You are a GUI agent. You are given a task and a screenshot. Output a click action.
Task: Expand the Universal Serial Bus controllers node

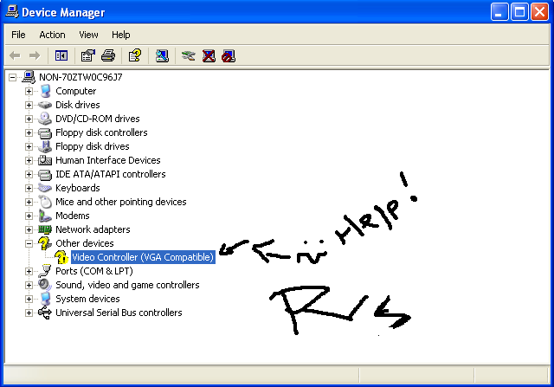click(x=29, y=313)
